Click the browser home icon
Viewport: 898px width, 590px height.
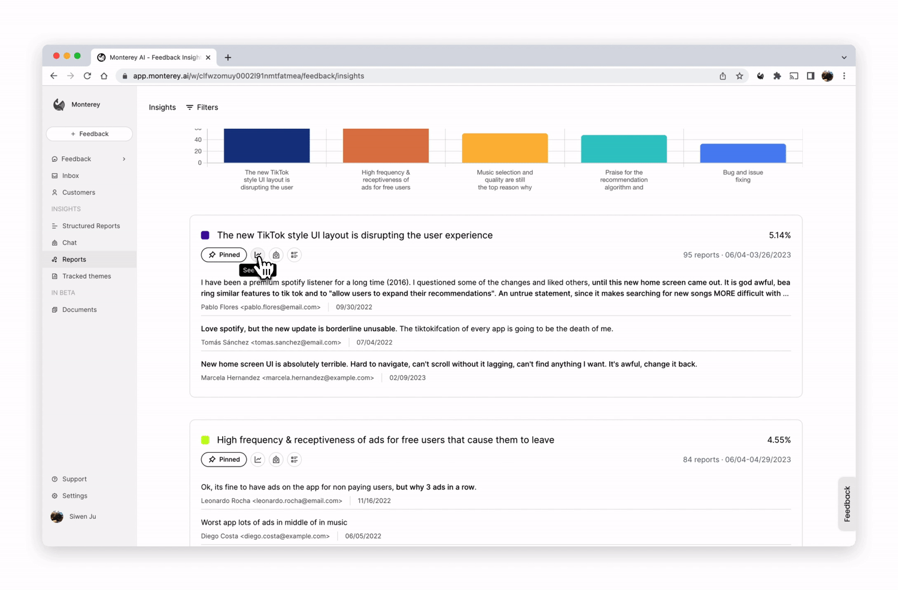pos(104,76)
